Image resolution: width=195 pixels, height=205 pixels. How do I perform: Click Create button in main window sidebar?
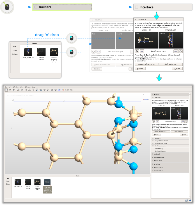(x=184, y=135)
